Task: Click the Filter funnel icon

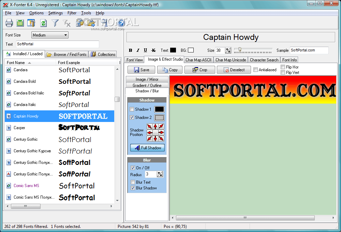Action: coord(55,23)
